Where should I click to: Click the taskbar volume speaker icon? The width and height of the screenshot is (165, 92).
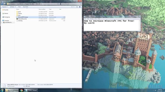click(x=155, y=90)
